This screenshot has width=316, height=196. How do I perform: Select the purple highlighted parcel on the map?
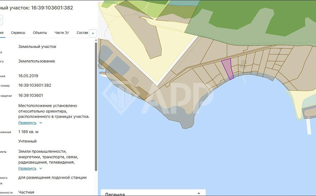[228, 68]
